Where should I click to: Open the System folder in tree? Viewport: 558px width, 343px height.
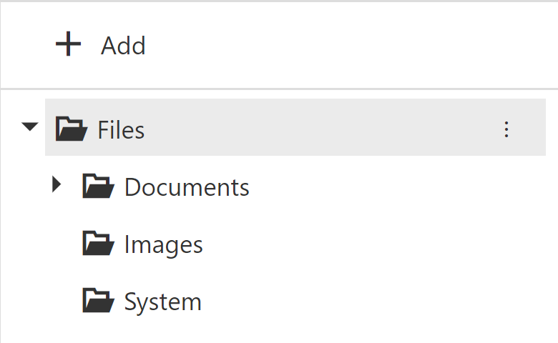pos(163,302)
